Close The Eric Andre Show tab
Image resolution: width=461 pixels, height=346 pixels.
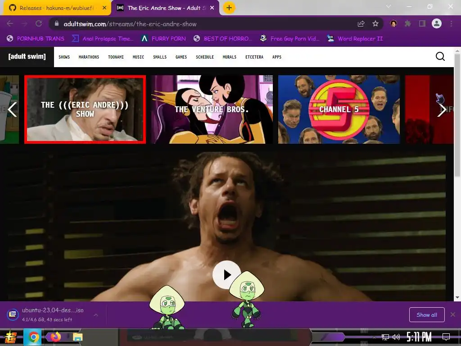coord(212,8)
